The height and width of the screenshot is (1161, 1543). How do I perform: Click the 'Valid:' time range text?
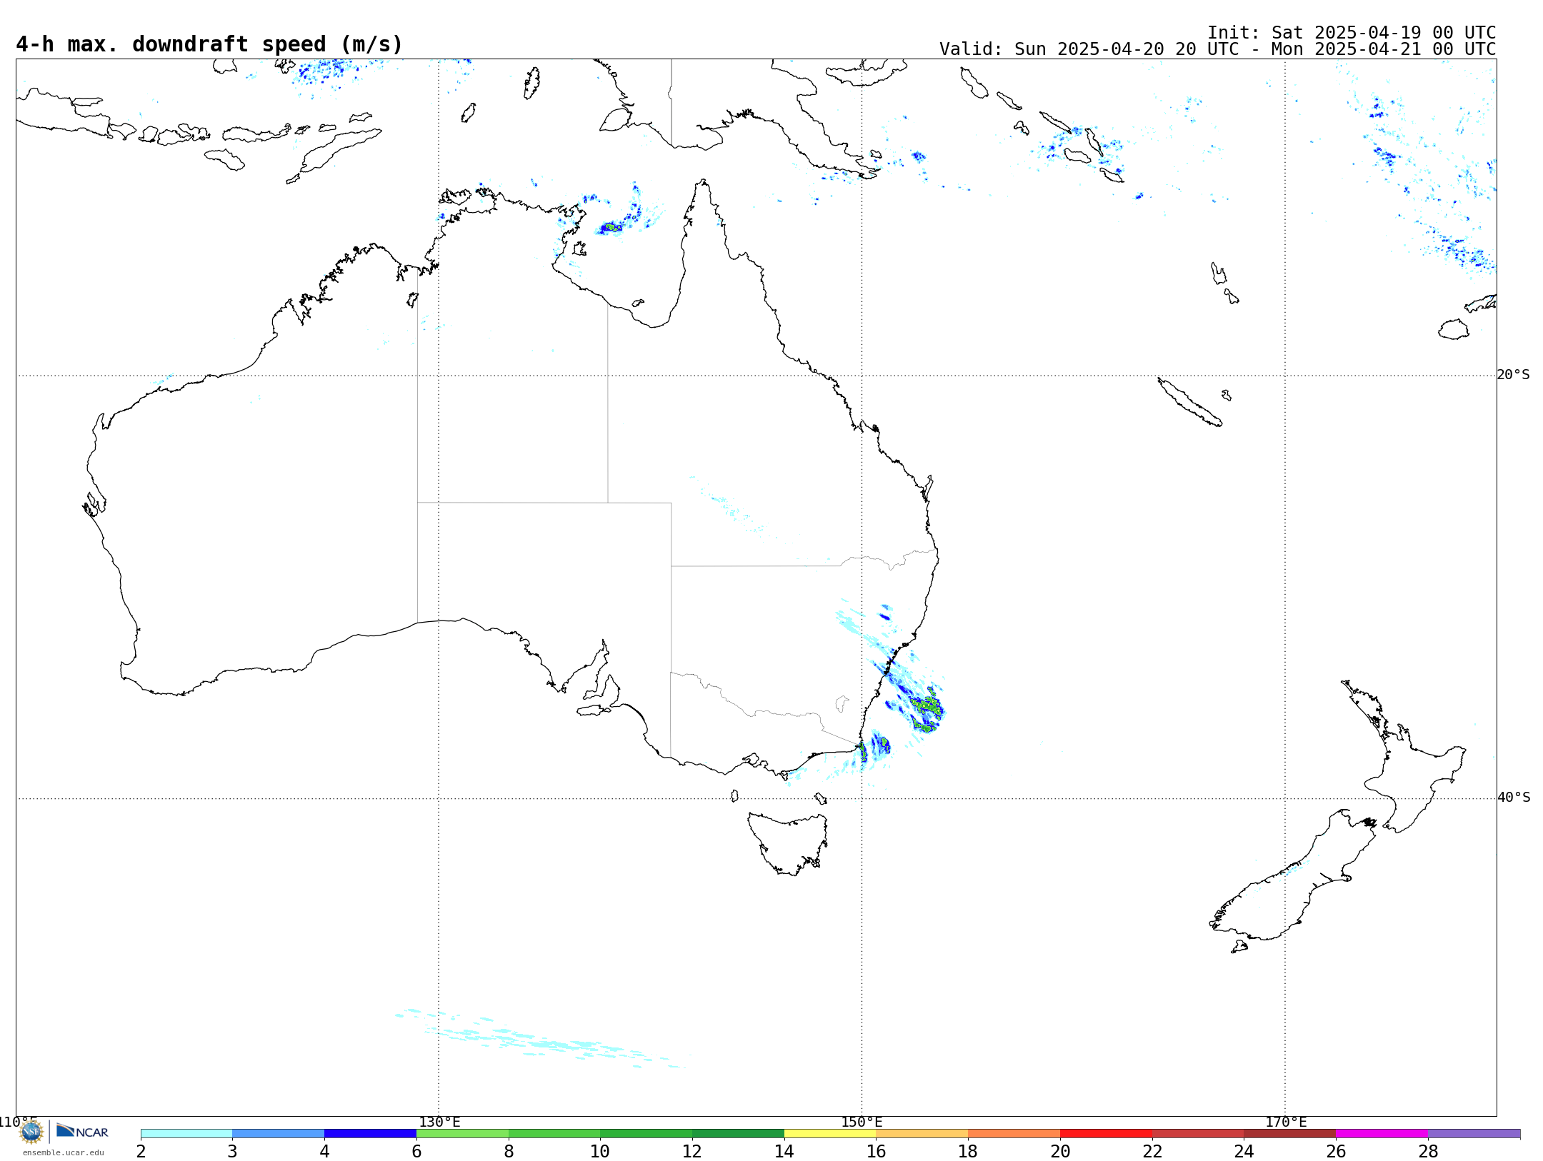pos(1217,49)
